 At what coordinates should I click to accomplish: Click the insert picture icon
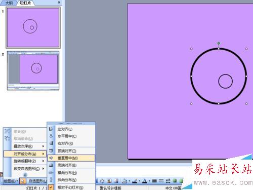click(116, 181)
